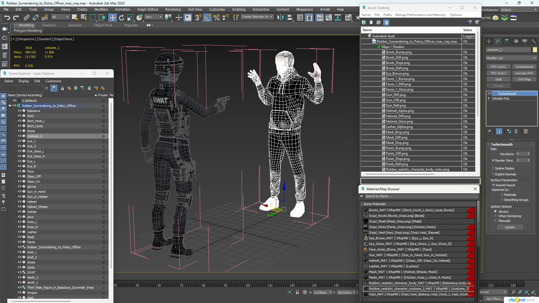Toggle Window/Crossing selection mode
This screenshot has width=539, height=303.
(102, 17)
